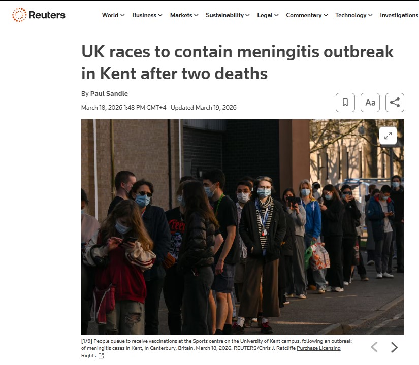Expand the photo to fullscreen
This screenshot has height=365, width=419.
[388, 136]
